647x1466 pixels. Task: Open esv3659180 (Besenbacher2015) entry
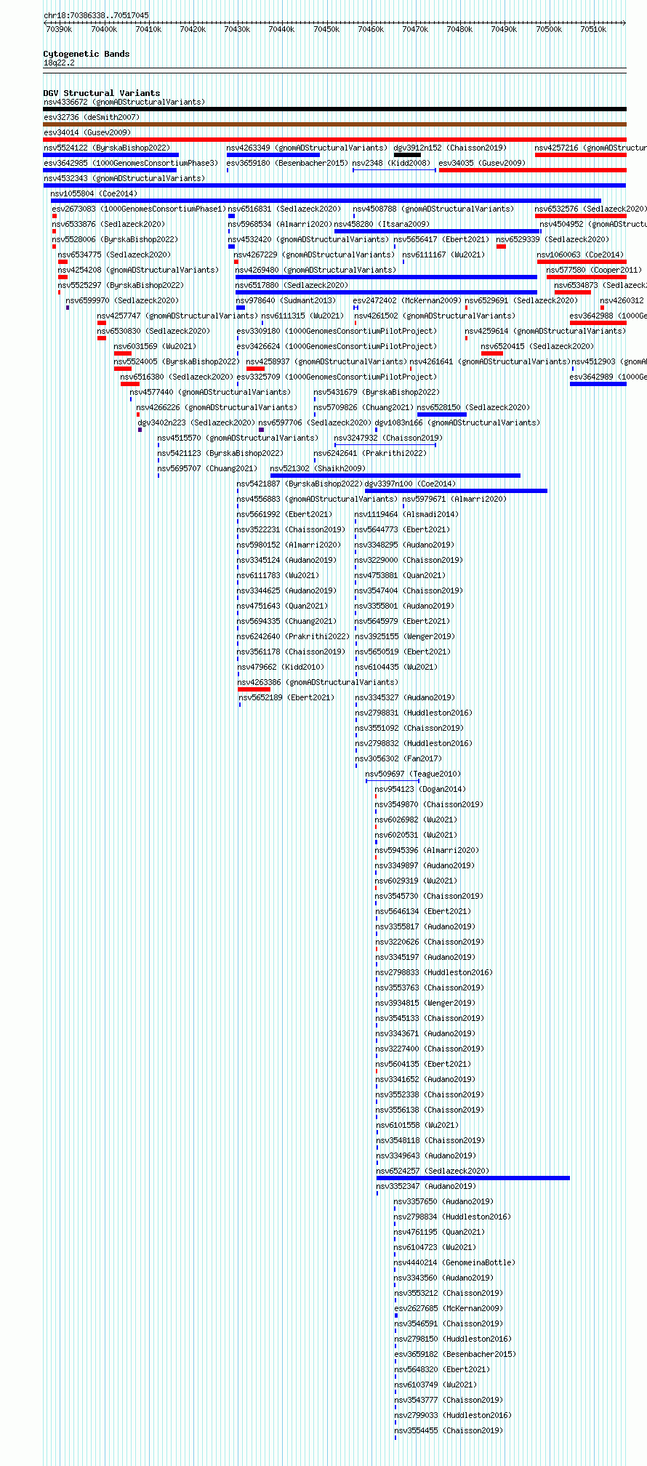coord(287,163)
